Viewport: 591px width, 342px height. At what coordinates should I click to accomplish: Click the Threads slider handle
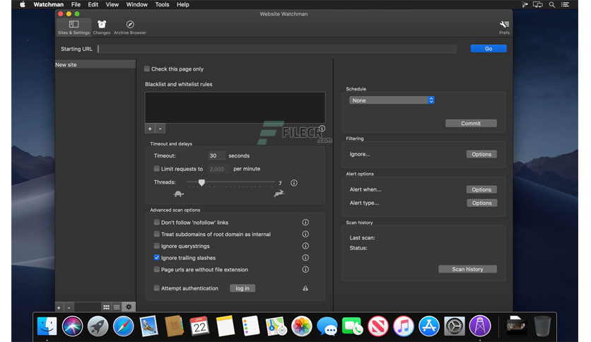click(x=201, y=183)
